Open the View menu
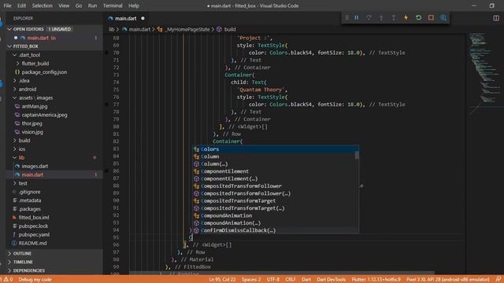 (64, 6)
